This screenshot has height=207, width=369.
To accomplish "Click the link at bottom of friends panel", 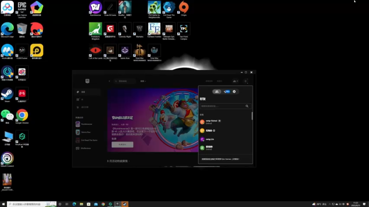I will tap(220, 159).
